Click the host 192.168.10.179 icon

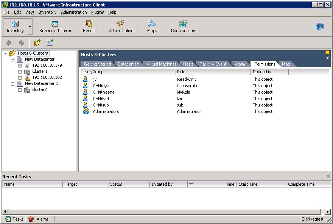tap(27, 66)
